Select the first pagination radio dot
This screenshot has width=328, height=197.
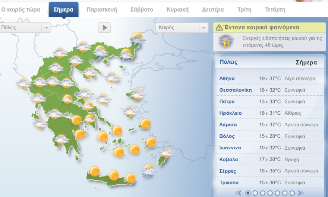(x=248, y=193)
